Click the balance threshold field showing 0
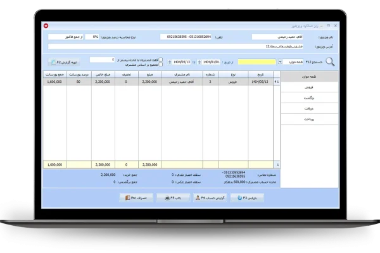 (x=102, y=59)
